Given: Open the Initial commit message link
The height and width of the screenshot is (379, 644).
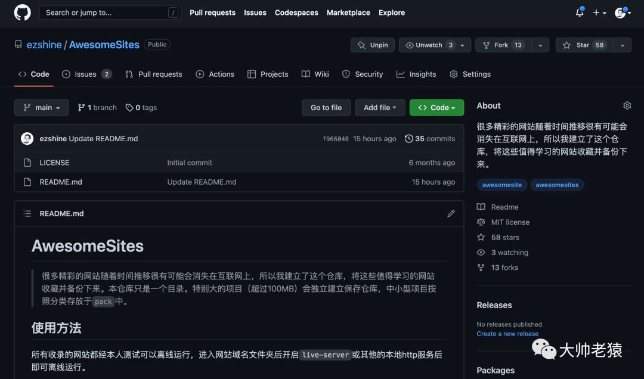Looking at the screenshot, I should click(x=190, y=163).
